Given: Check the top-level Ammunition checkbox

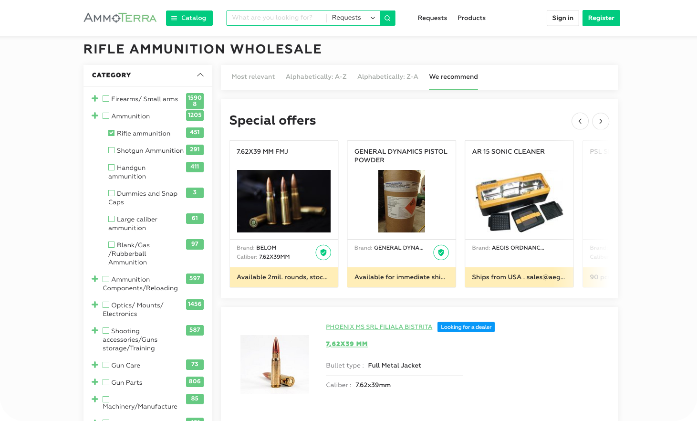Looking at the screenshot, I should (106, 116).
